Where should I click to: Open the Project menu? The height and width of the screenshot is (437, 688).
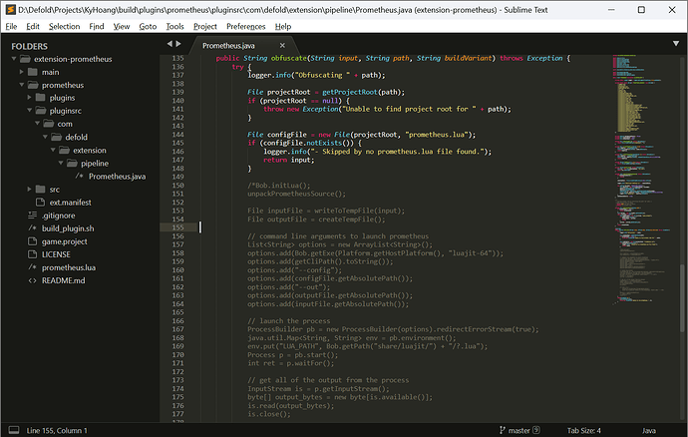205,26
